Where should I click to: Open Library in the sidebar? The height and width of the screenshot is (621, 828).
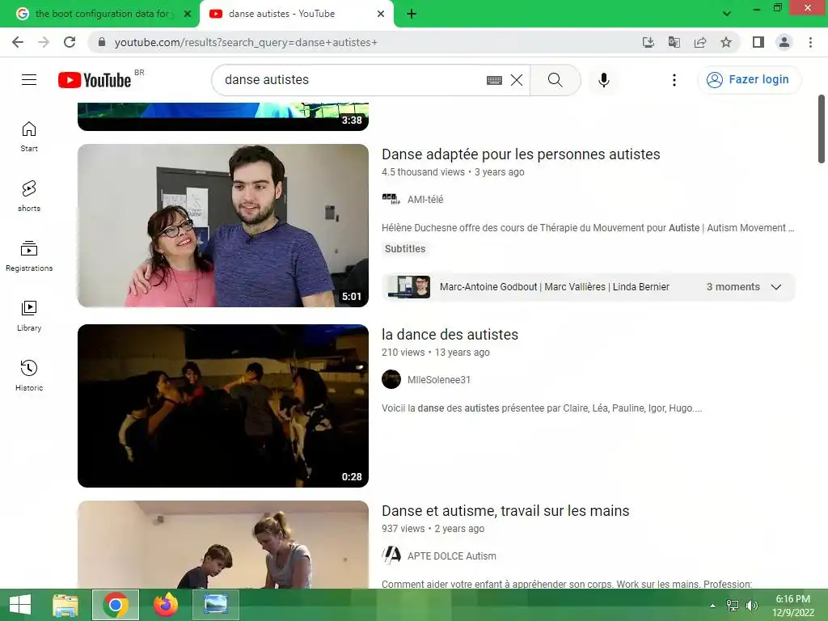pos(29,316)
